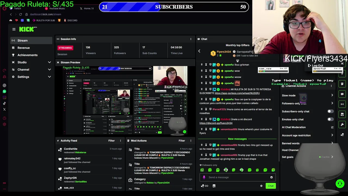Insert the angry green emote
This screenshot has width=348, height=196.
[202, 170]
